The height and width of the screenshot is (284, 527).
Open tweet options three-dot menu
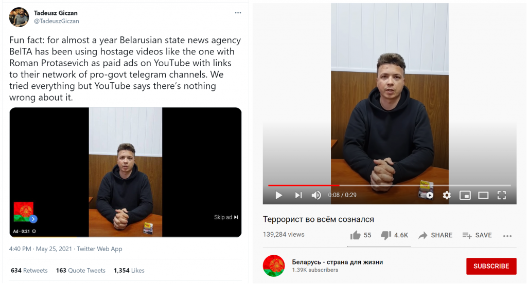[x=238, y=13]
